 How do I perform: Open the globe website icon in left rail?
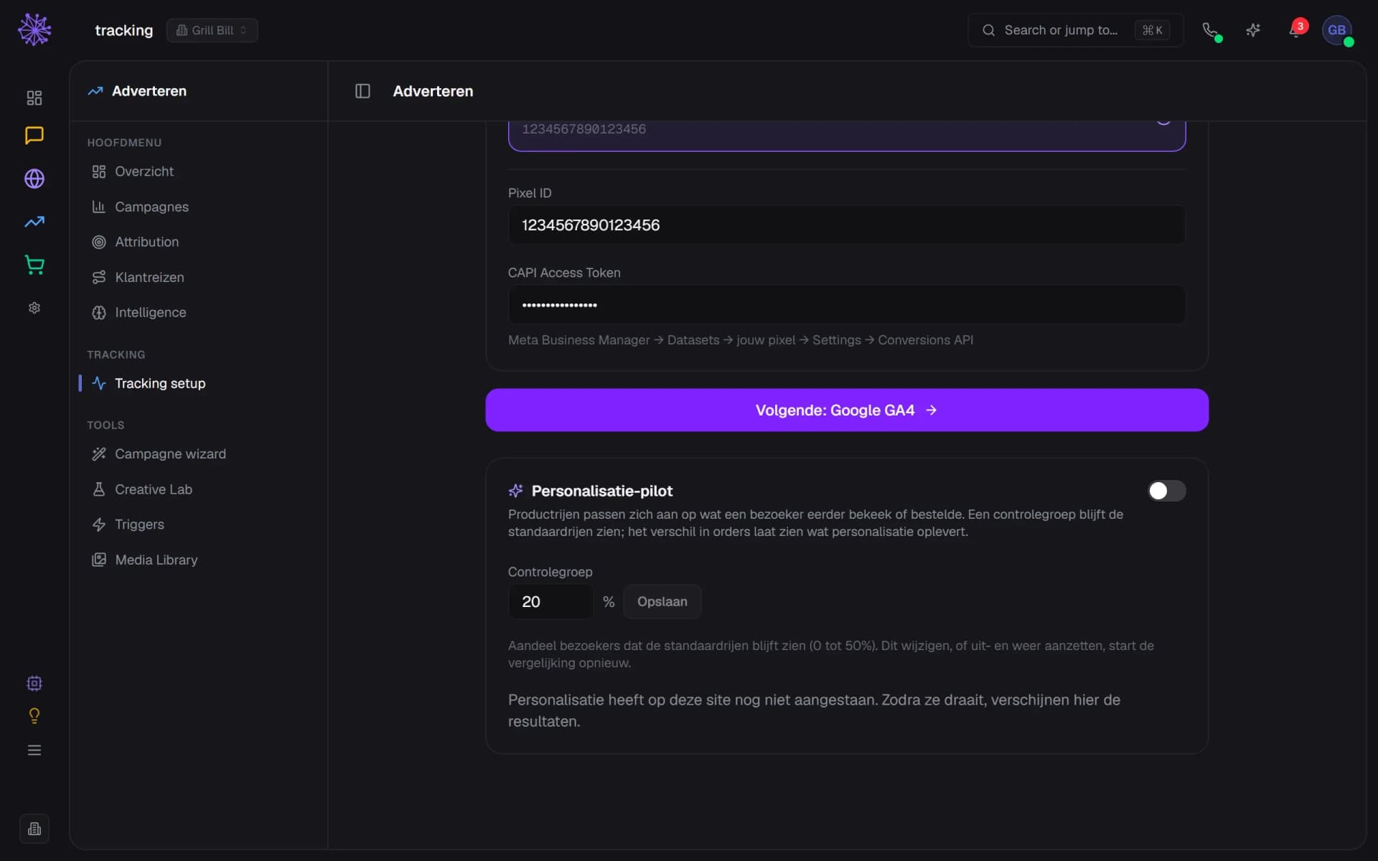pyautogui.click(x=34, y=179)
